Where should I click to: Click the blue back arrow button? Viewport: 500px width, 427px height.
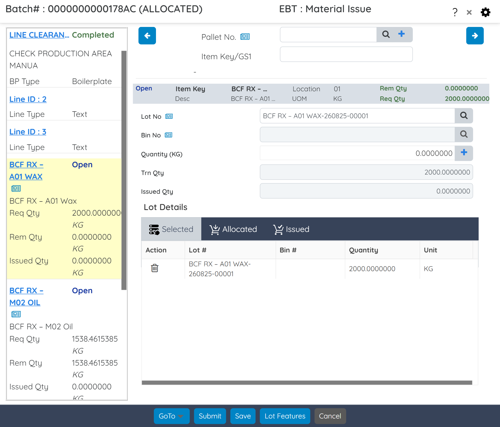(147, 35)
